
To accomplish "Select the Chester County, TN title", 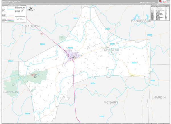I will [10, 2].
